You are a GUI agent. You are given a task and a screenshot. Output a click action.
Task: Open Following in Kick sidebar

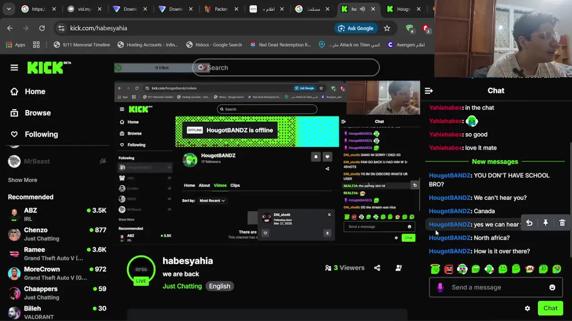[x=34, y=134]
